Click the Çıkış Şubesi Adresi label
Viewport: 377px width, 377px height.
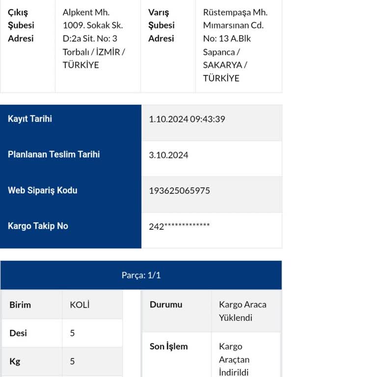[x=21, y=25]
